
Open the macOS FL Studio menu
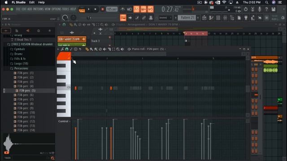(x=18, y=2)
